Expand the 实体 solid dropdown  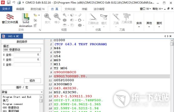point(139,25)
